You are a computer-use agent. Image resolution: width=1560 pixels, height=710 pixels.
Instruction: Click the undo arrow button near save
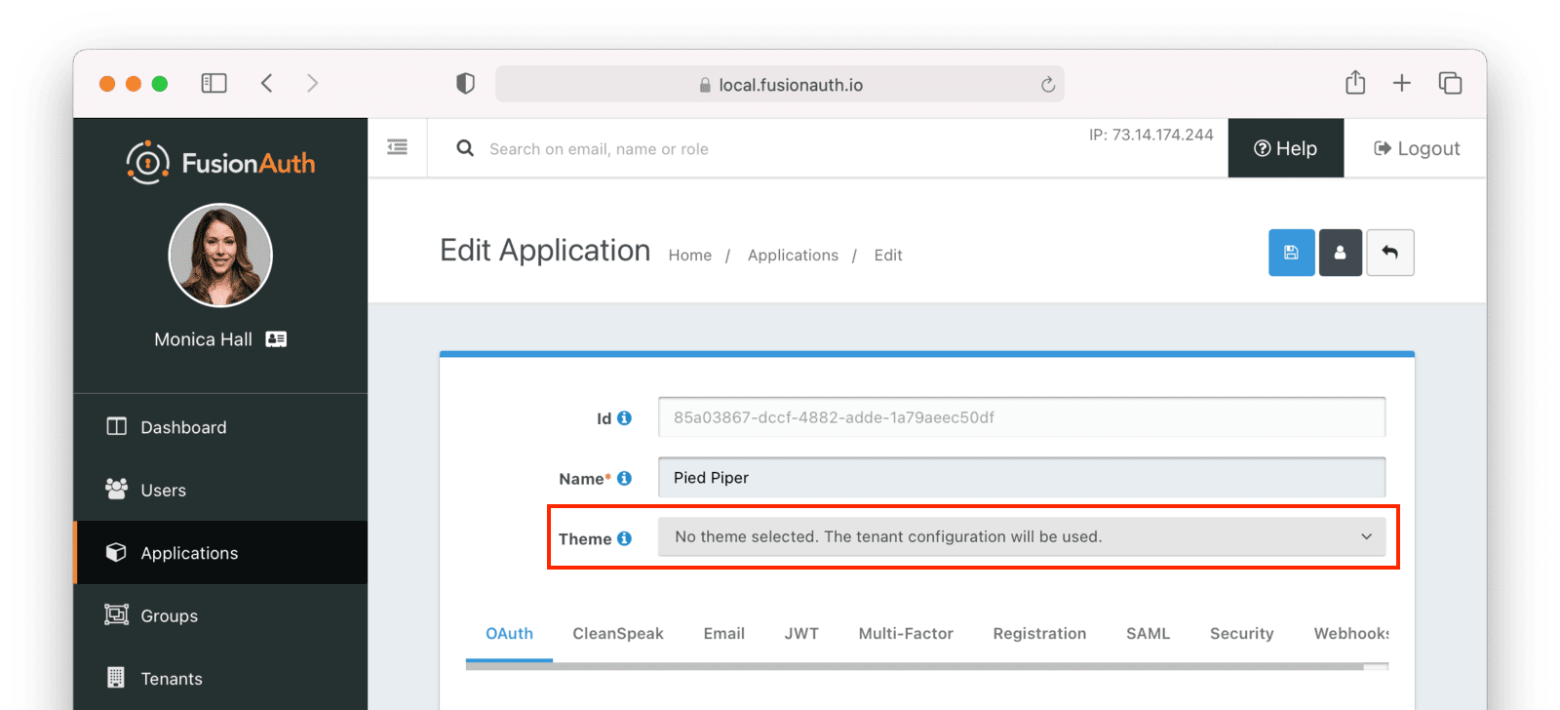click(x=1389, y=253)
